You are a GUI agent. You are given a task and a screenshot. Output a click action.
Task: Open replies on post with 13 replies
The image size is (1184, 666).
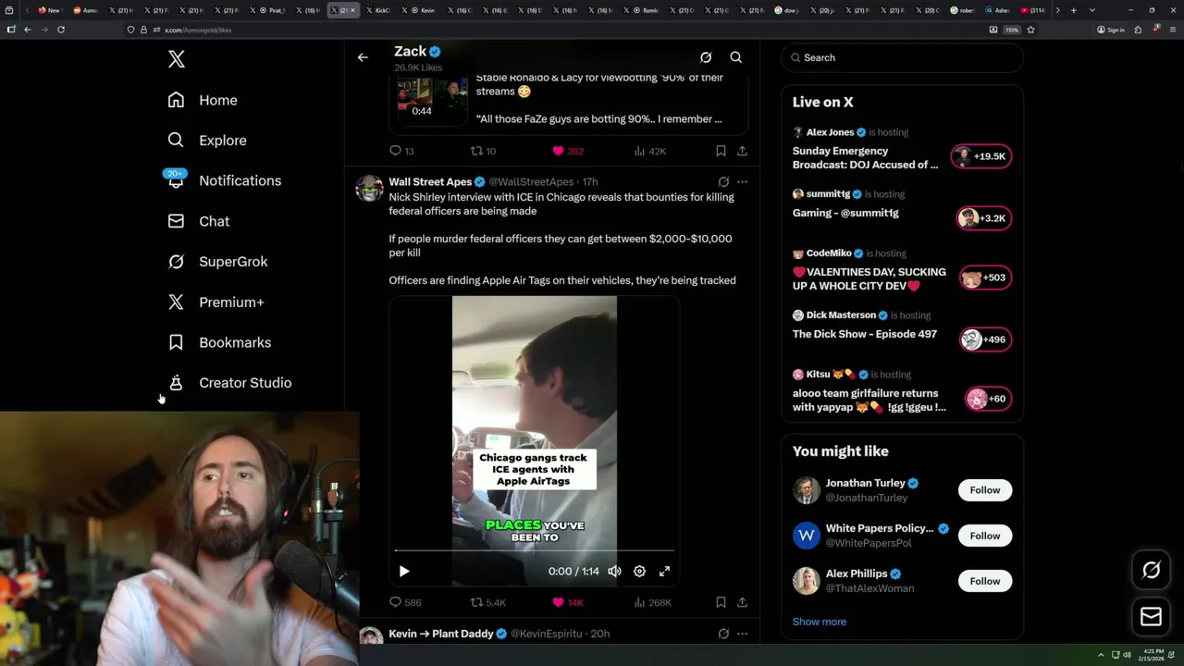click(x=401, y=151)
